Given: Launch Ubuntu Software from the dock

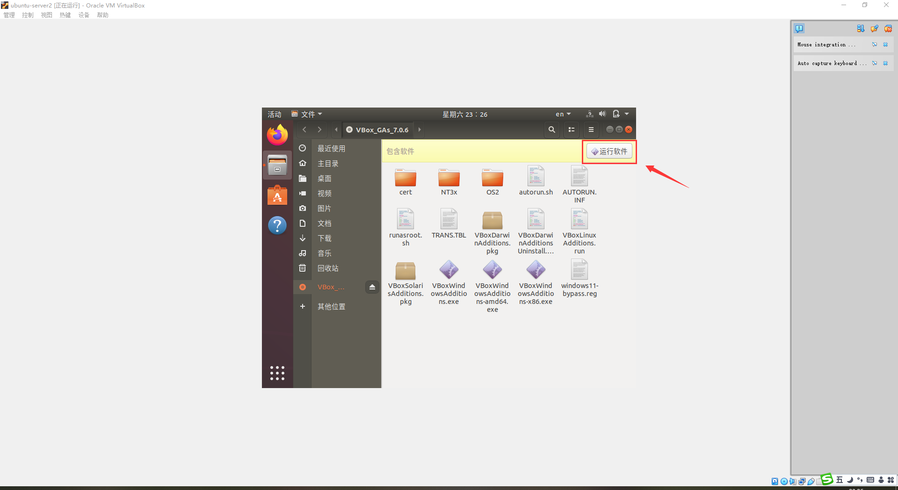Looking at the screenshot, I should tap(277, 195).
